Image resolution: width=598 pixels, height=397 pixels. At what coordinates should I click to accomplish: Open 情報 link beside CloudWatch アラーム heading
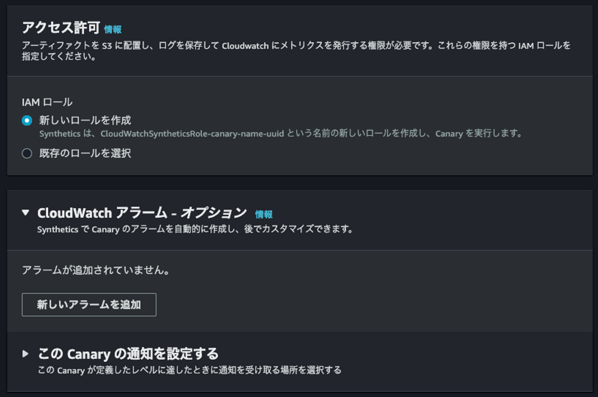tap(264, 214)
